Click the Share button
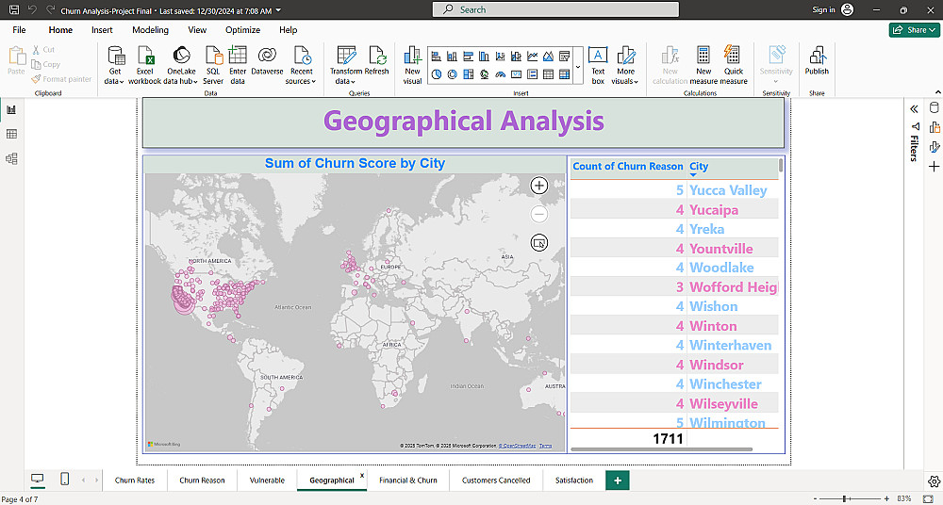Screen dimensions: 943x505 (x=914, y=30)
